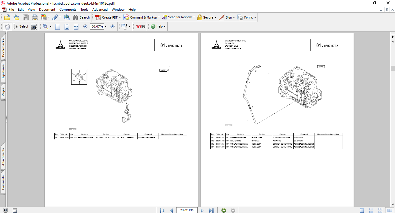Click the Zoom In magnifier icon
The width and height of the screenshot is (395, 213).
[45, 26]
